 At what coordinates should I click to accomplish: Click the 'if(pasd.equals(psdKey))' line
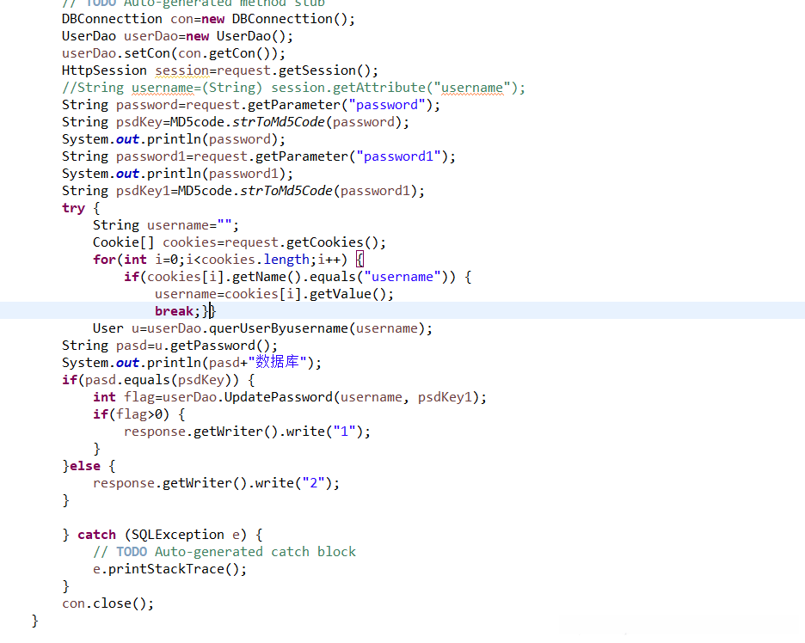click(158, 380)
